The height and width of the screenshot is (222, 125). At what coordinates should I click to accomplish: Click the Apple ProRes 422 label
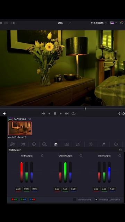coord(17,137)
